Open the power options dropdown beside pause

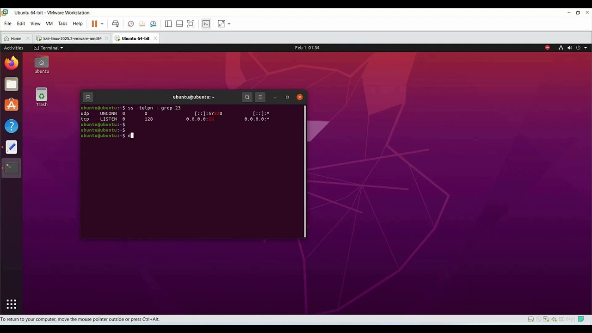pos(102,24)
